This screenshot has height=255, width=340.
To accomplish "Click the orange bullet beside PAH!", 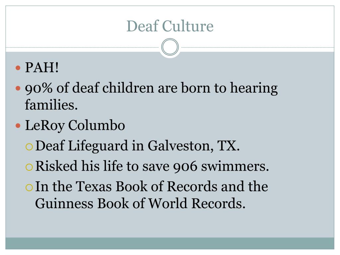I will 18,68.
